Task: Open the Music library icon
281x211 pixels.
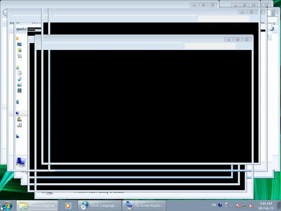Action: click(19, 79)
